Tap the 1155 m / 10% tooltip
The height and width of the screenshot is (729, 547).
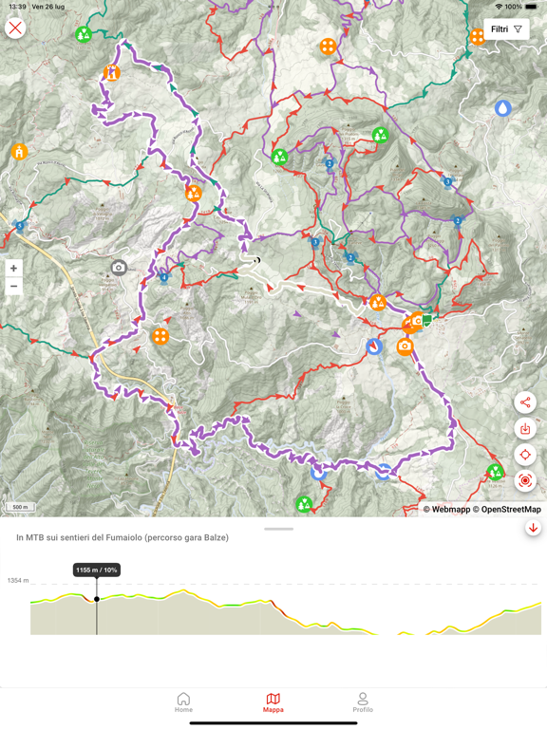(x=97, y=570)
